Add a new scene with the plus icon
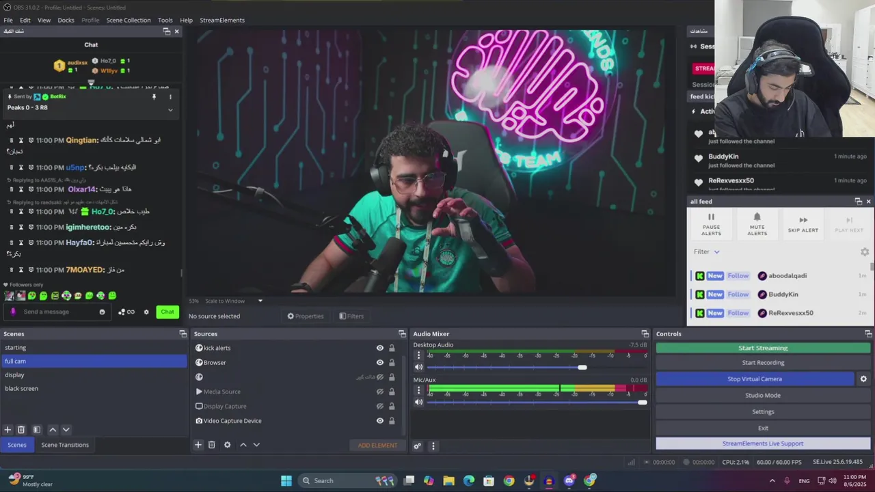 click(x=8, y=430)
